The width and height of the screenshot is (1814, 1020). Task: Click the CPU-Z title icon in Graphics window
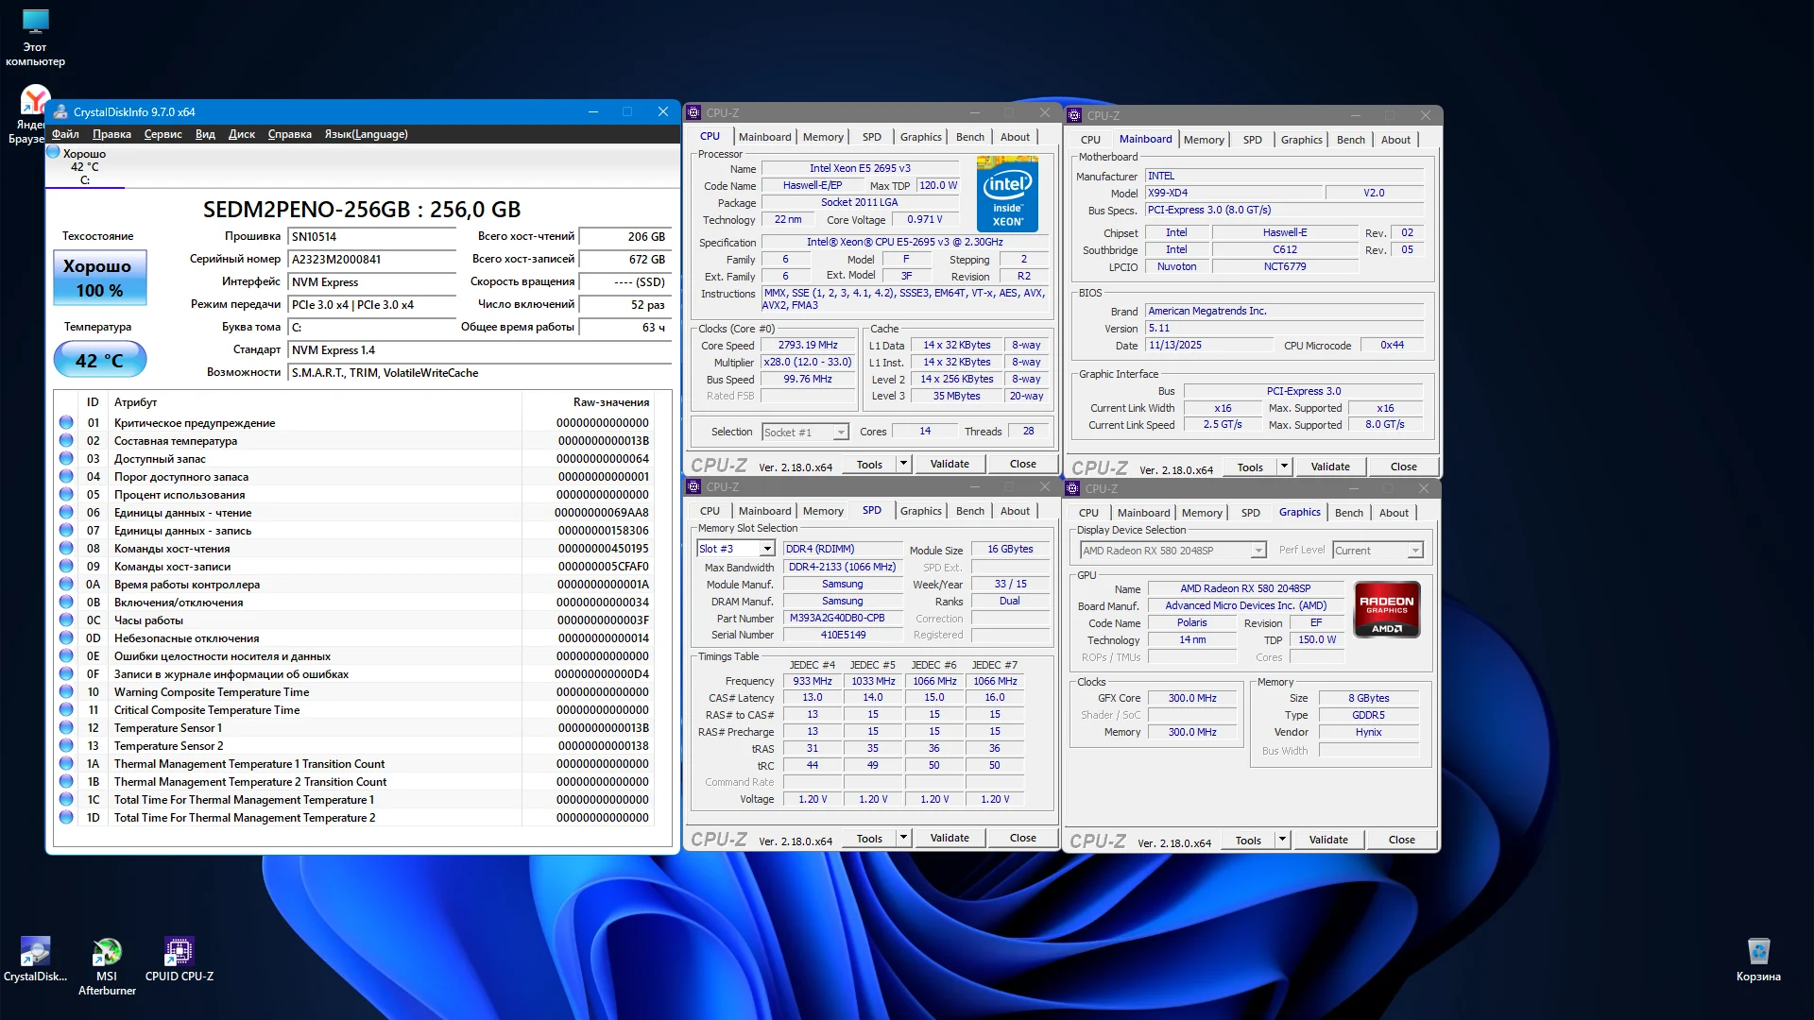(1072, 488)
